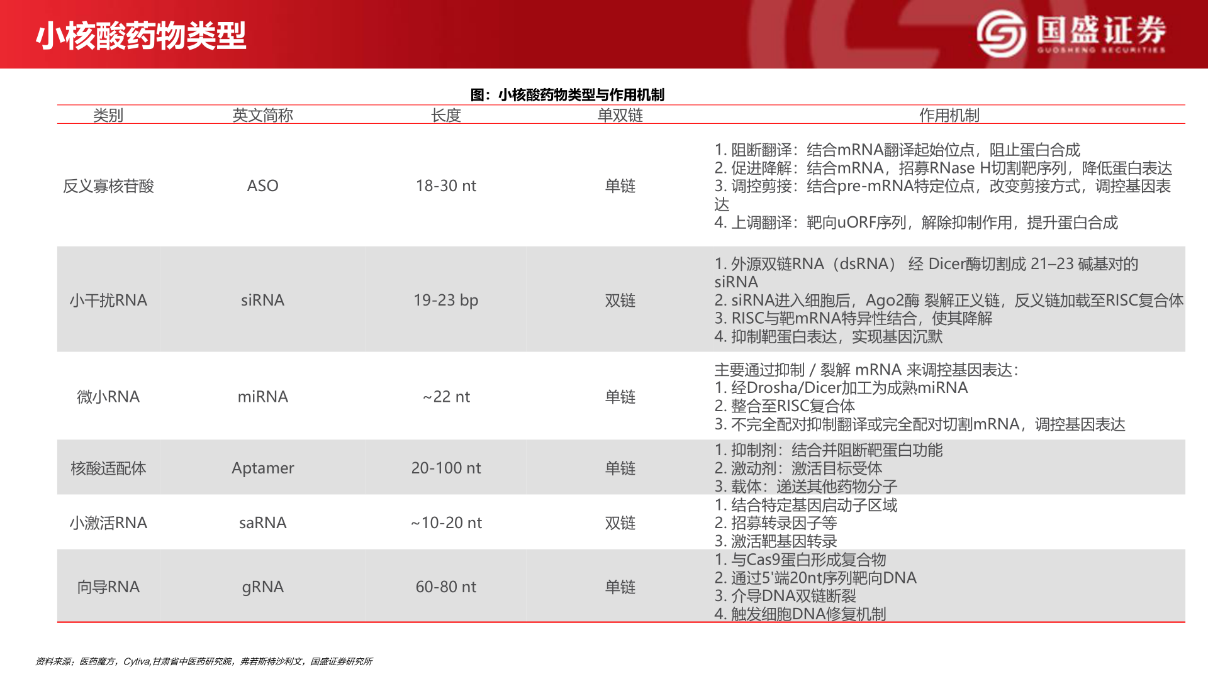Select the saRNA abbreviation cell
The image size is (1208, 679).
coord(263,523)
